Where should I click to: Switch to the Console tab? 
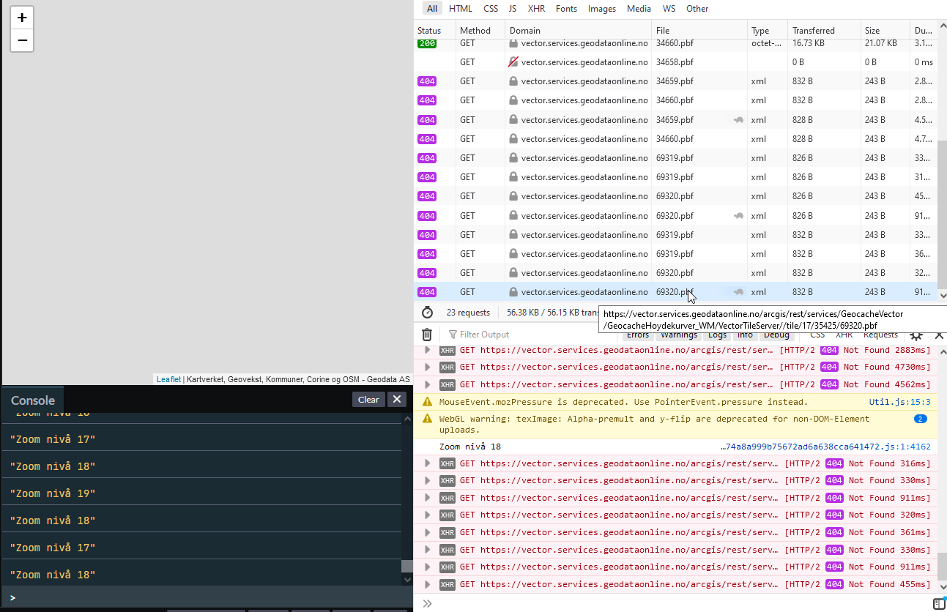click(x=33, y=400)
